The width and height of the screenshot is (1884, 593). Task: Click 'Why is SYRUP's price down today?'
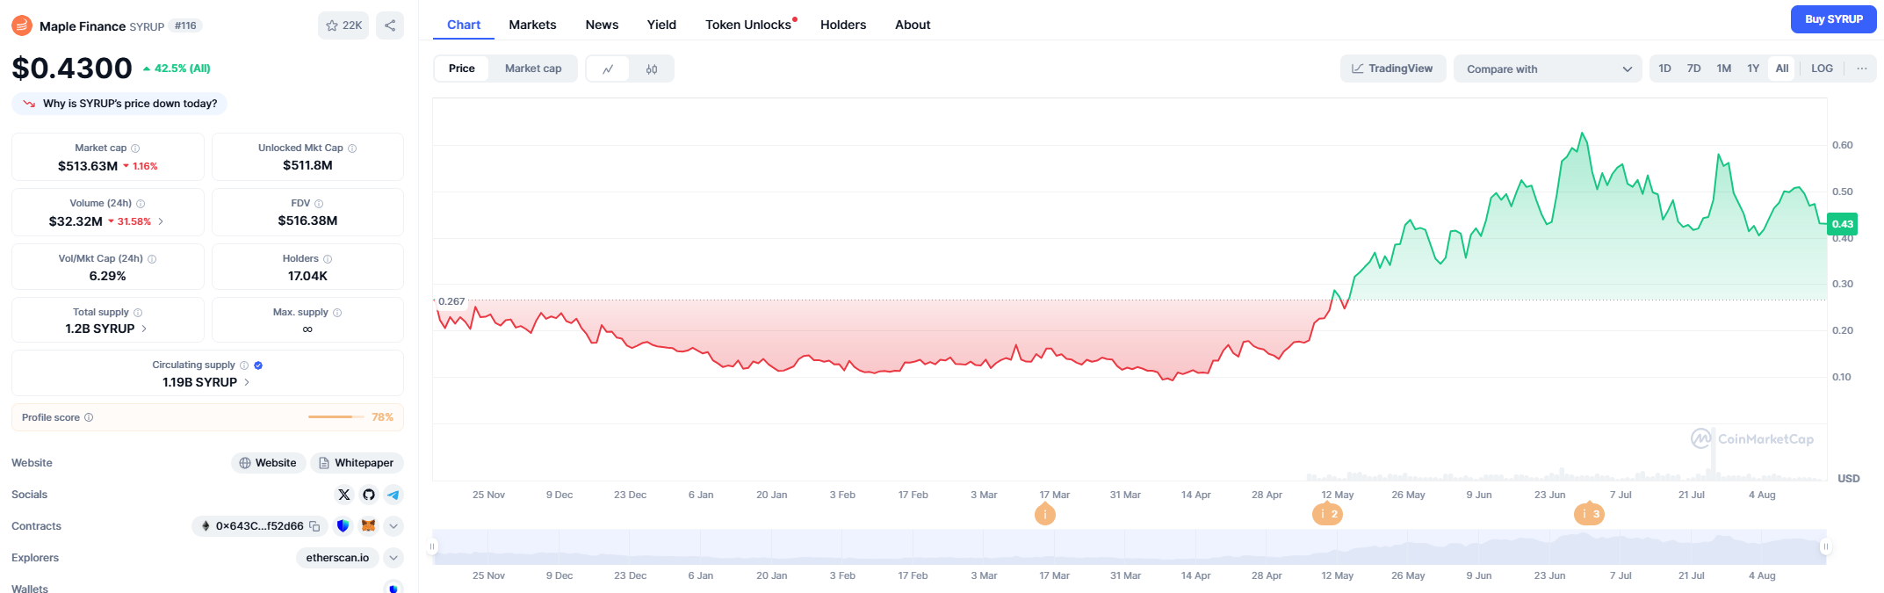point(119,104)
